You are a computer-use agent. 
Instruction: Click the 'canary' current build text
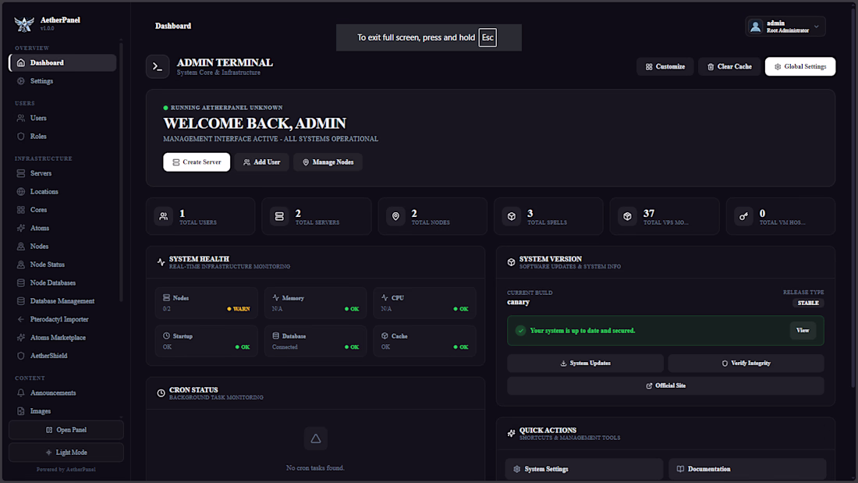[518, 302]
